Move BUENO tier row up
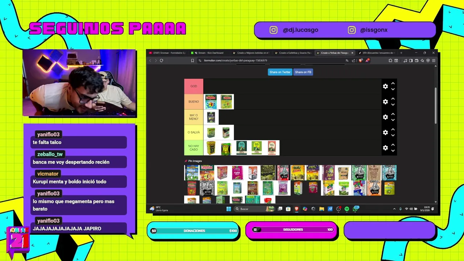This screenshot has width=464, height=261. (x=393, y=99)
